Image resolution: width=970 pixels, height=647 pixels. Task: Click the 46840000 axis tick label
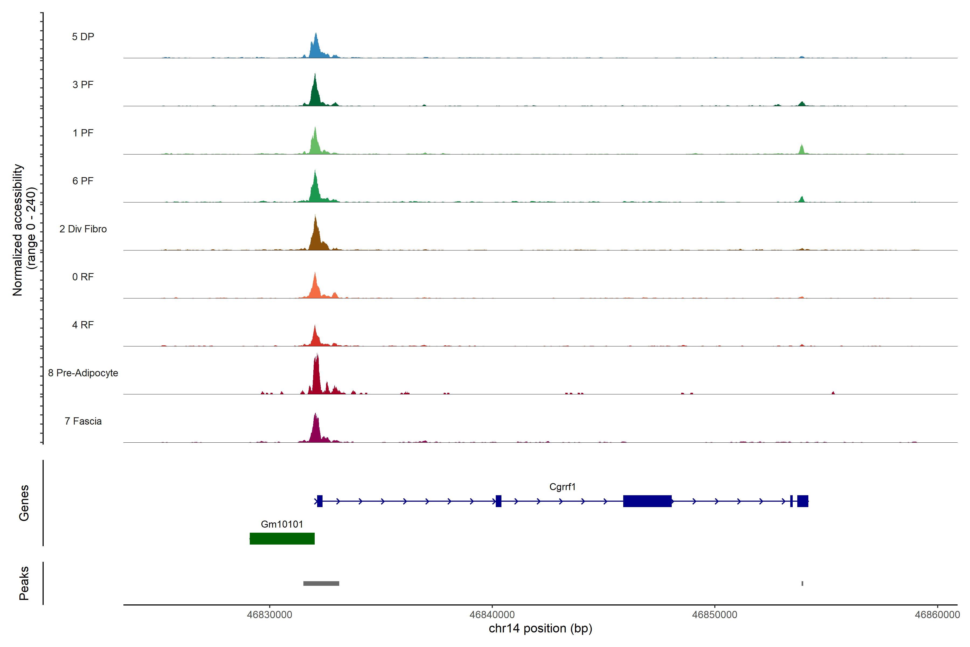(x=492, y=615)
